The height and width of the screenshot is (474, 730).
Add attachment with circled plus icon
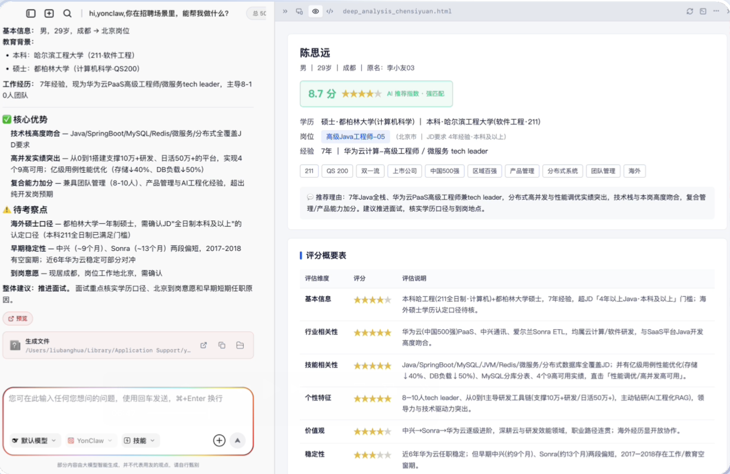(x=219, y=441)
